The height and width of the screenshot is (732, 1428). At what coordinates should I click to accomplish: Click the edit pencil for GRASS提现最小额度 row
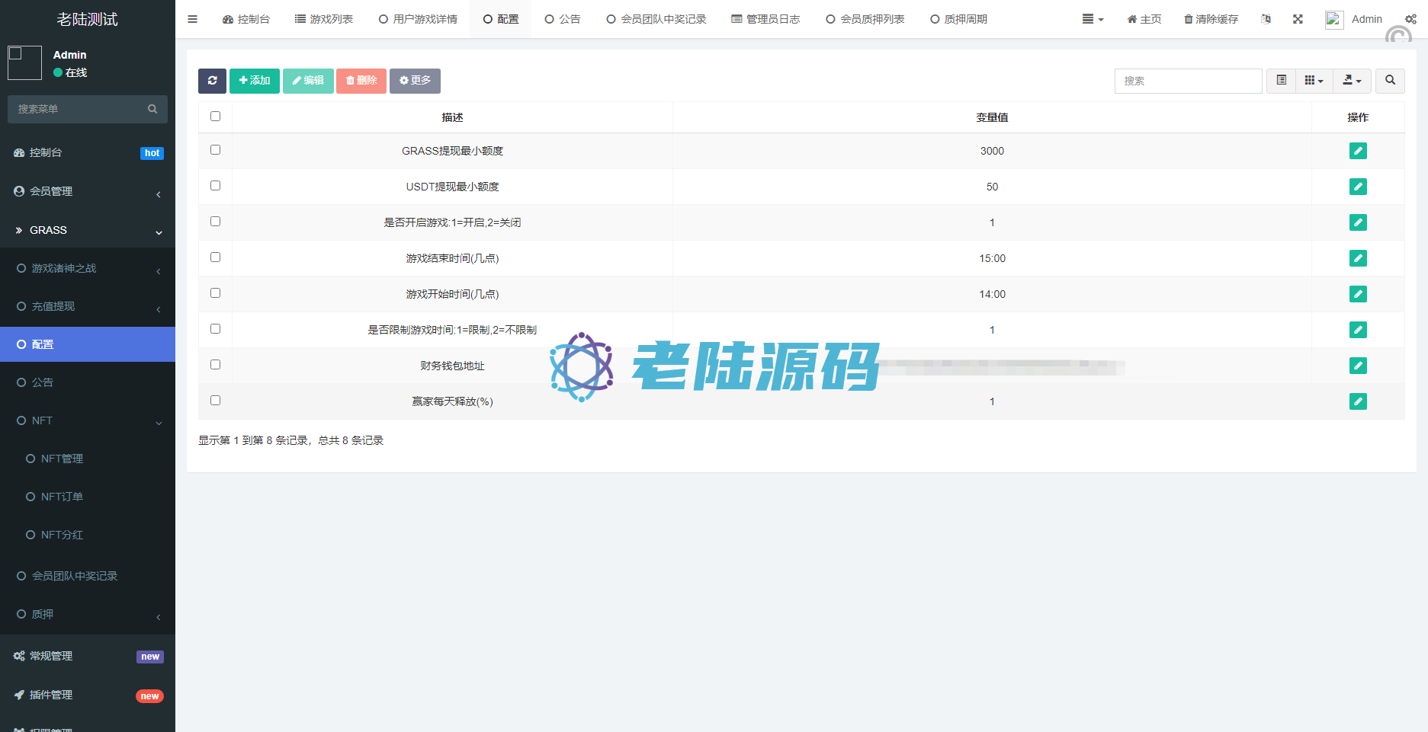[1357, 151]
